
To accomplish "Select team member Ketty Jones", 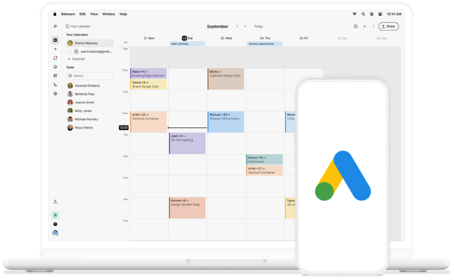I will (x=79, y=111).
